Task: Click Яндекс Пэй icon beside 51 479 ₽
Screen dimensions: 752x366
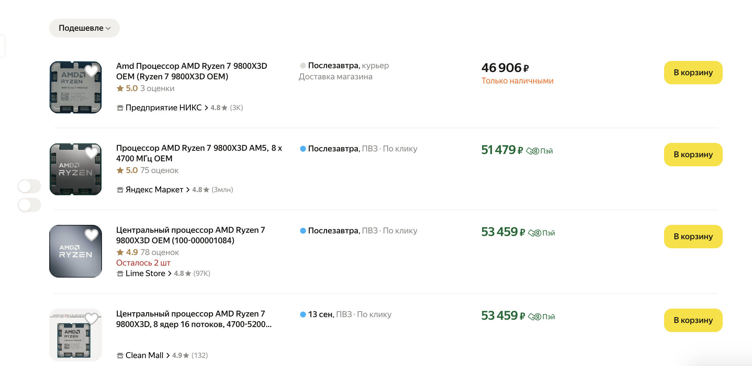Action: tap(539, 151)
